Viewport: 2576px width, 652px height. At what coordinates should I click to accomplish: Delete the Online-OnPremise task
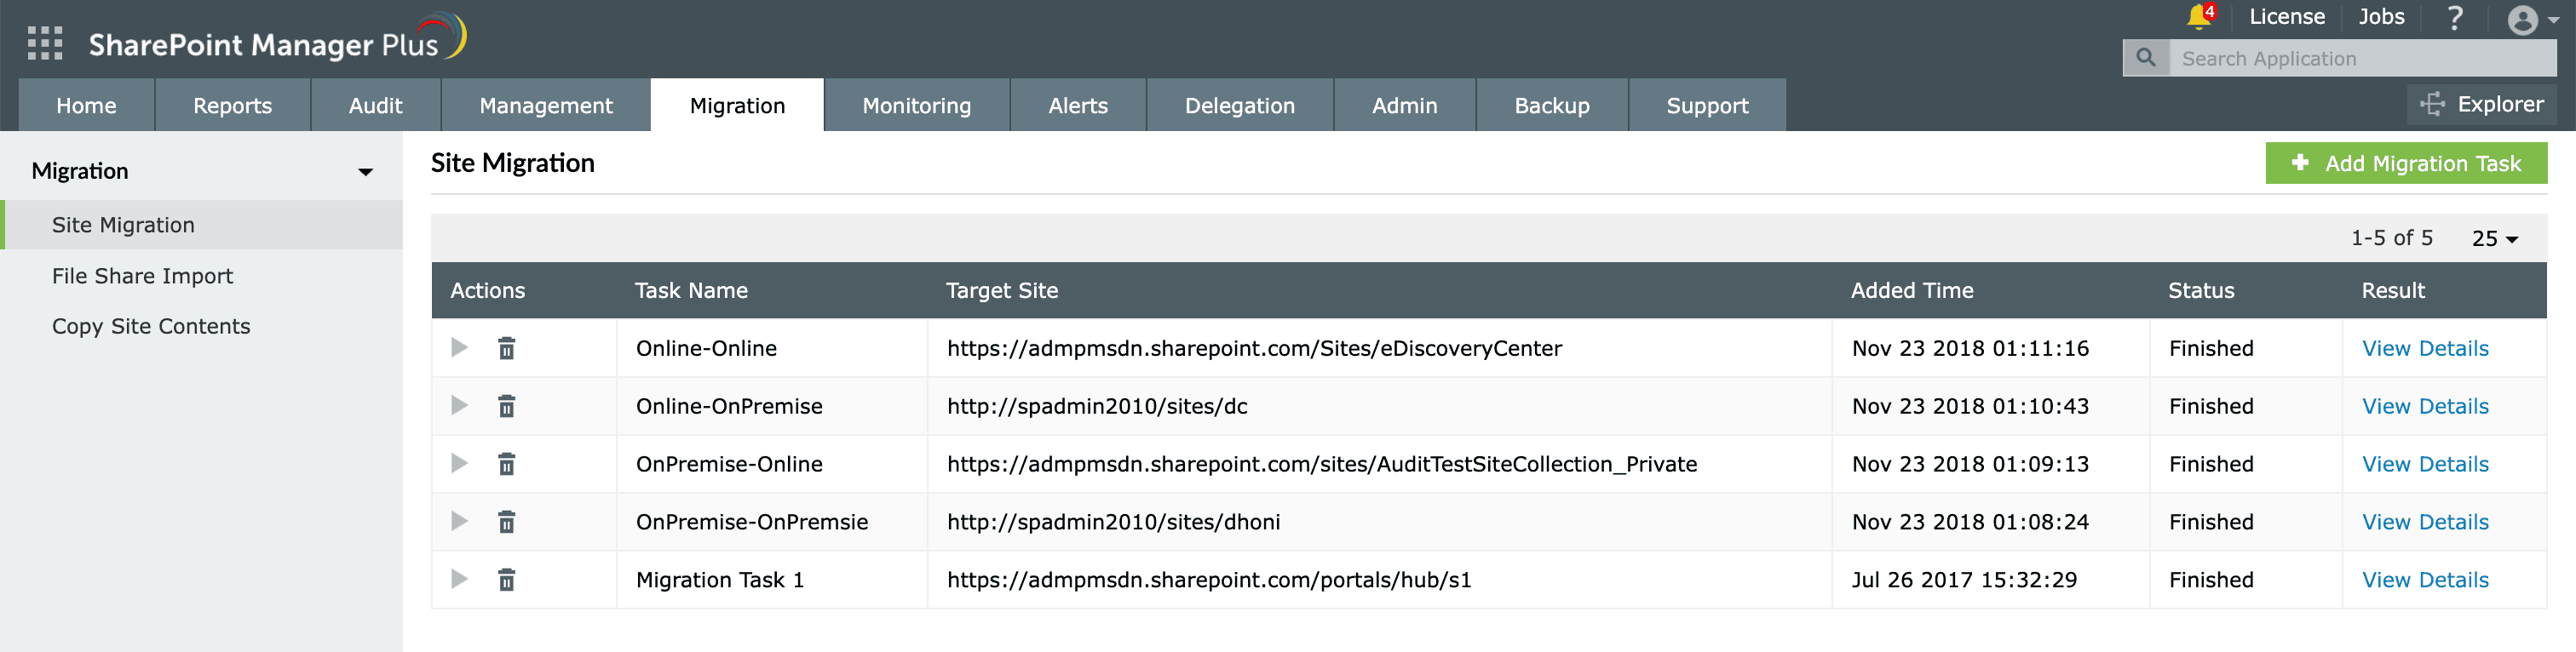coord(507,406)
